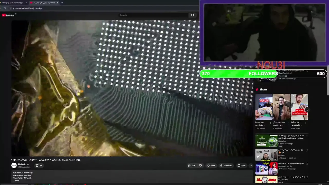The height and width of the screenshot is (185, 329).
Task: Play the 11:18 suggested video thumbnail
Action: (266, 168)
